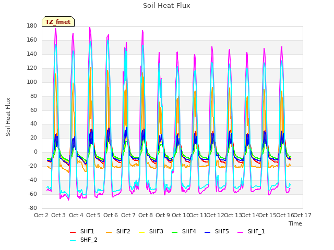Click the Oct 3 x-axis tick label
The width and height of the screenshot is (334, 250).
[x=58, y=215]
